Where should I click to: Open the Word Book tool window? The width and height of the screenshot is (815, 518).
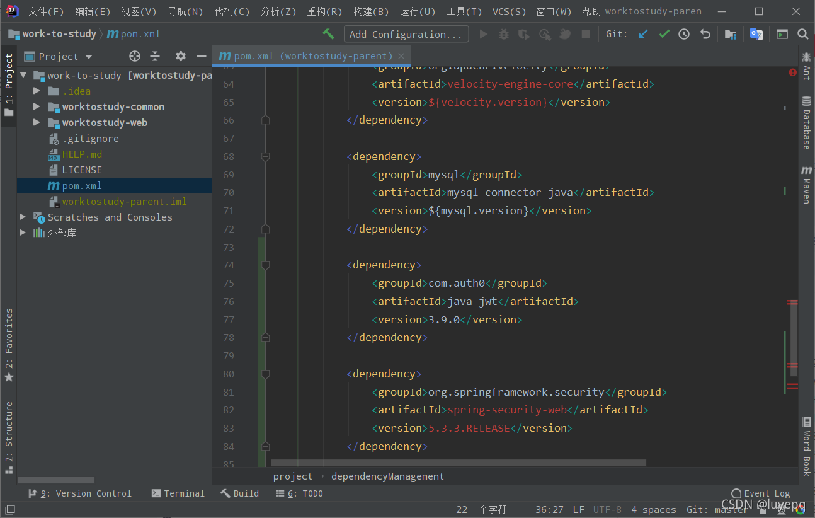click(x=806, y=446)
